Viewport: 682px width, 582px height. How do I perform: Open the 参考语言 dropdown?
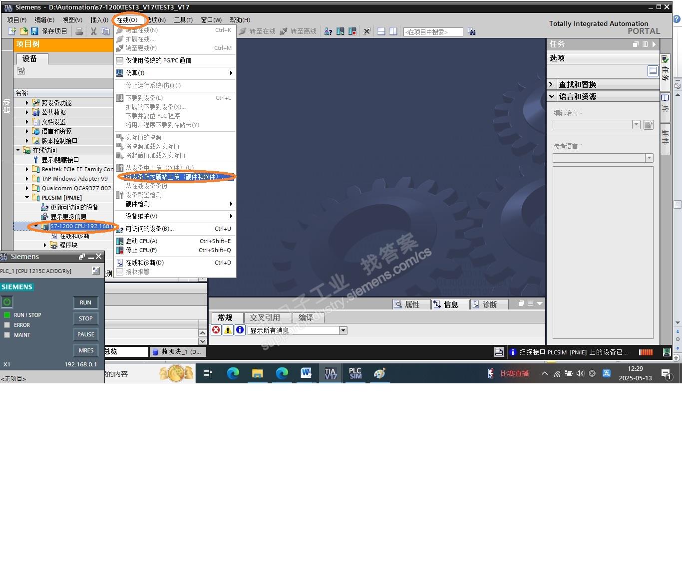click(649, 158)
